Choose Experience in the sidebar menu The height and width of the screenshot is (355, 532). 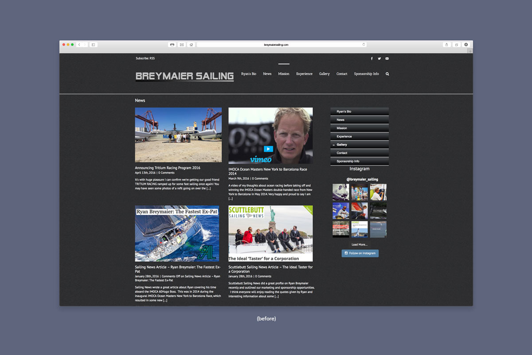[344, 137]
